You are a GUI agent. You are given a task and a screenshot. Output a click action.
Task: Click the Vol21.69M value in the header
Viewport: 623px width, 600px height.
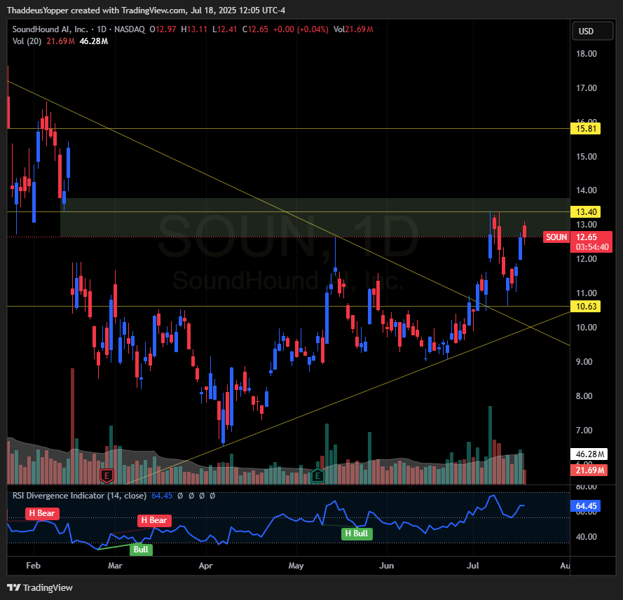(353, 29)
